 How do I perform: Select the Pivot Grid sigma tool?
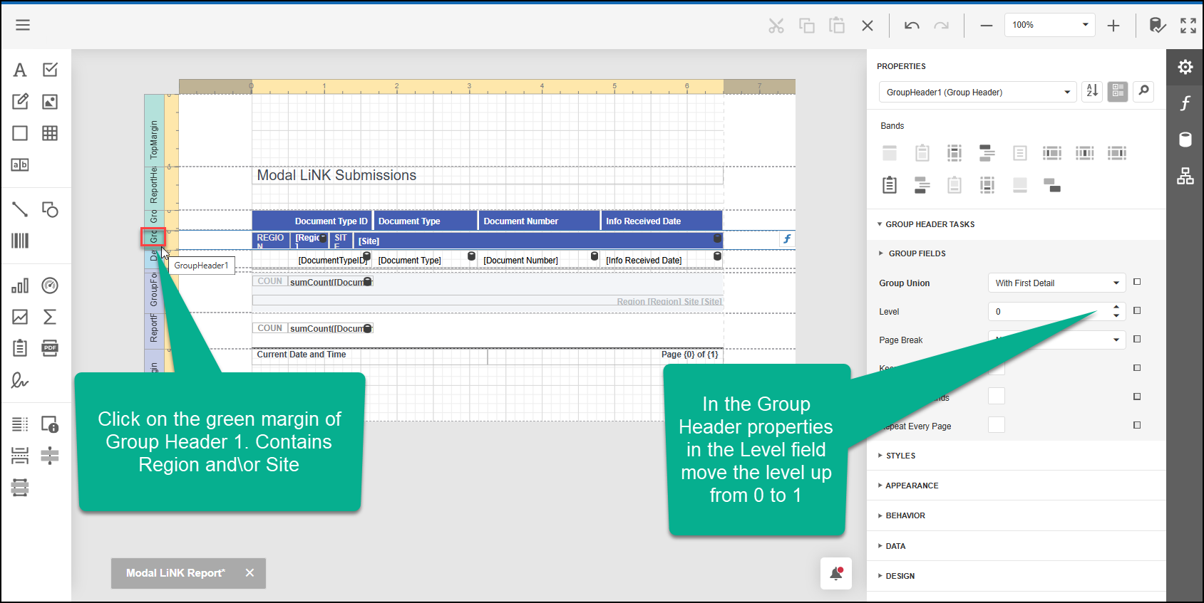(50, 317)
